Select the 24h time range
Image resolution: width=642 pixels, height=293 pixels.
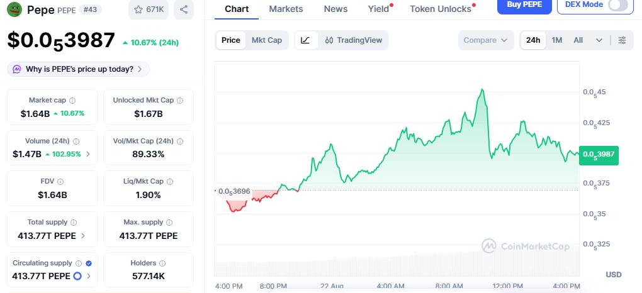[x=533, y=40]
